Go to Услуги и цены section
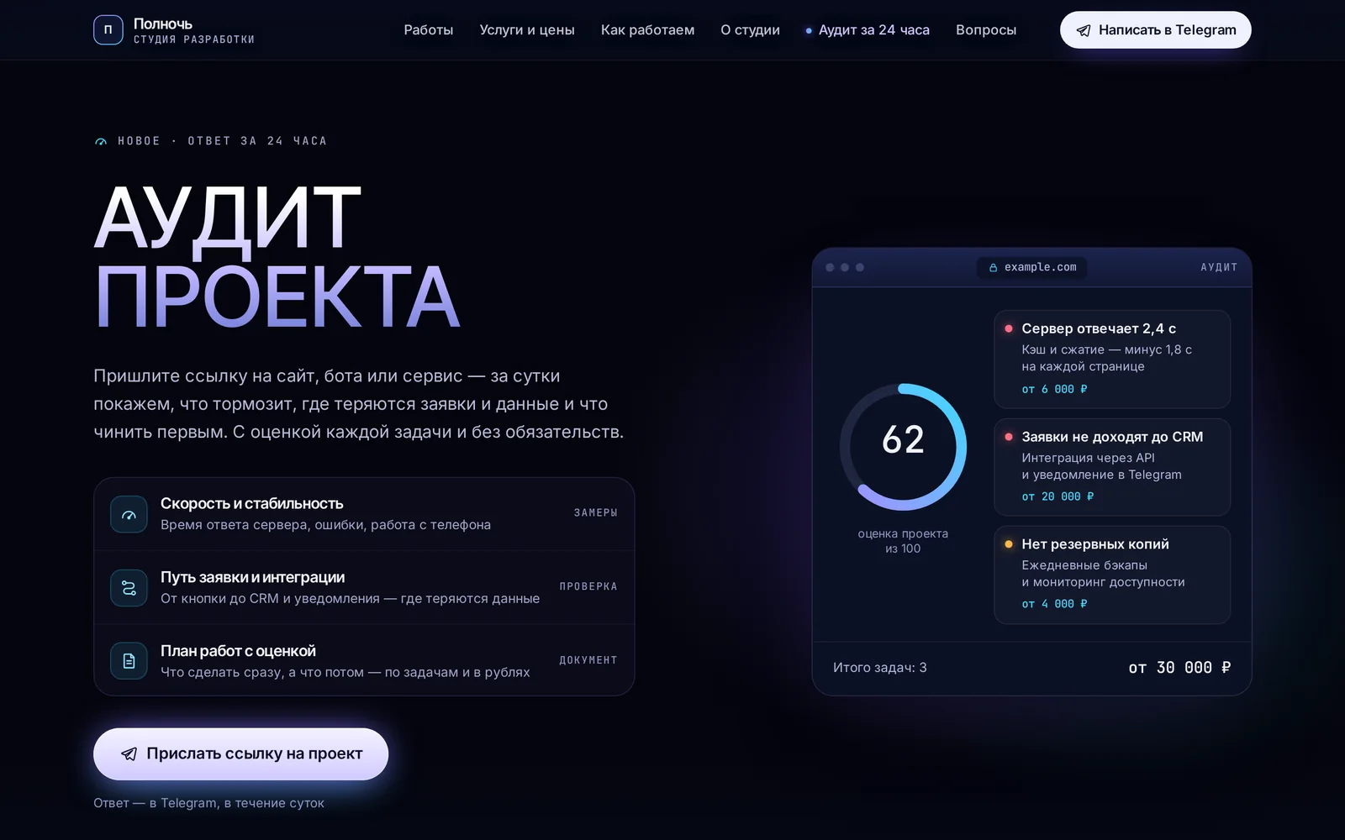 [527, 30]
